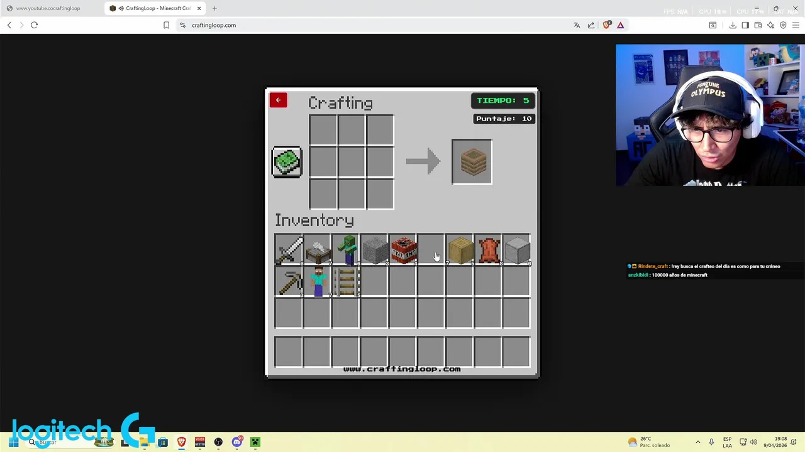Click the anzkibidi chat message
Screen dimensions: 805x452
(668, 275)
